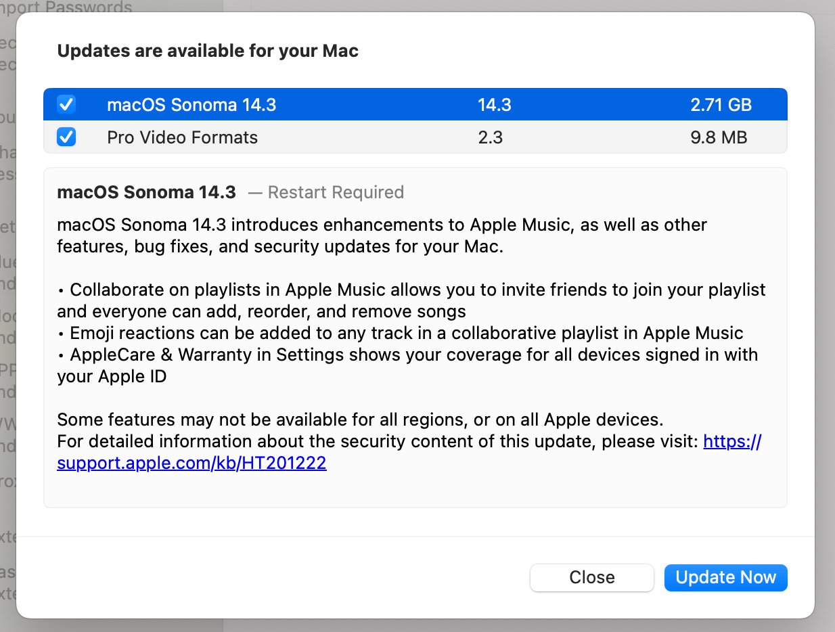Screen dimensions: 835x632
Task: Click the Close button
Action: 591,577
